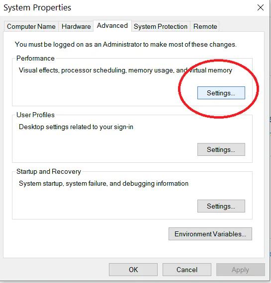Select the Advanced tab

point(112,26)
